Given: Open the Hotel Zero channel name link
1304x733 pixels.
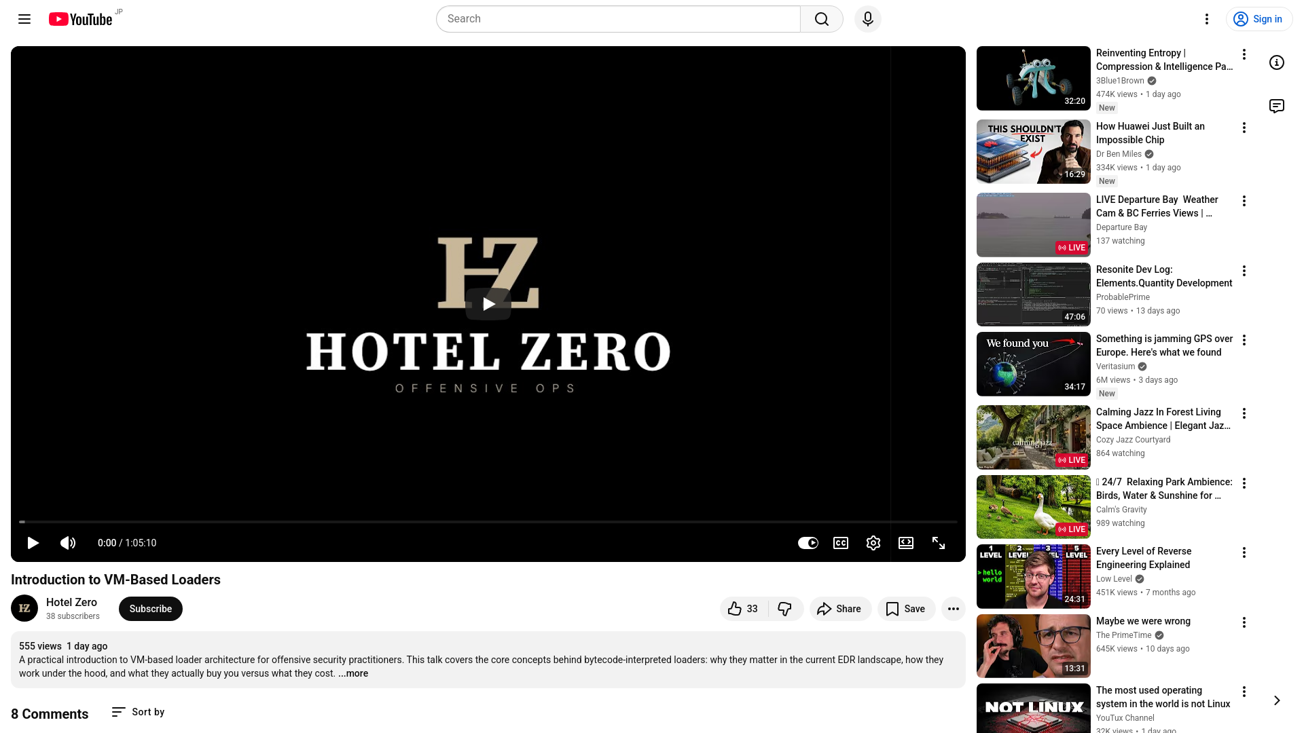Looking at the screenshot, I should tap(71, 602).
